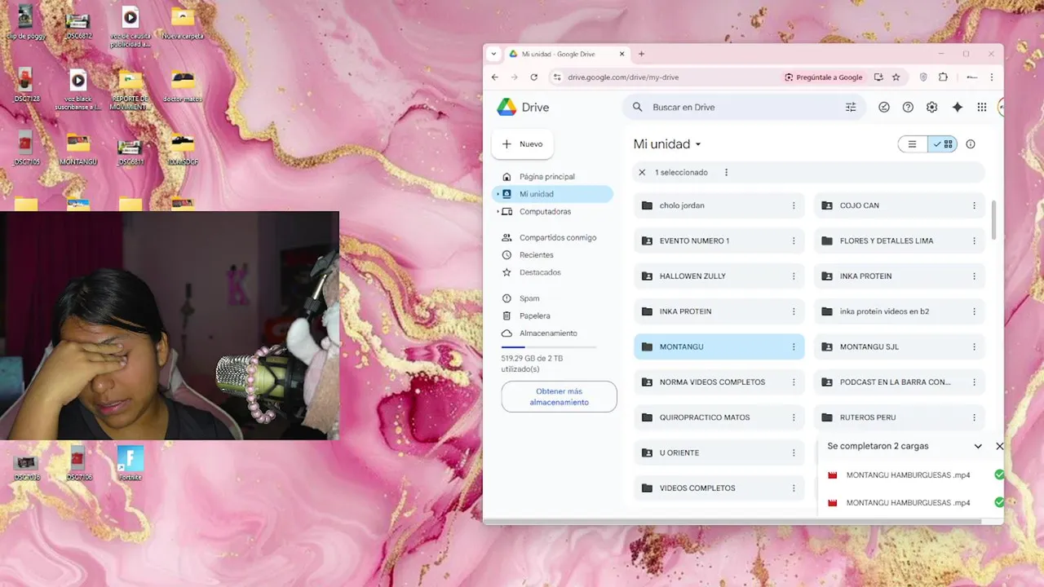Click Pregúntale a Google in address bar
The width and height of the screenshot is (1044, 587).
point(824,77)
